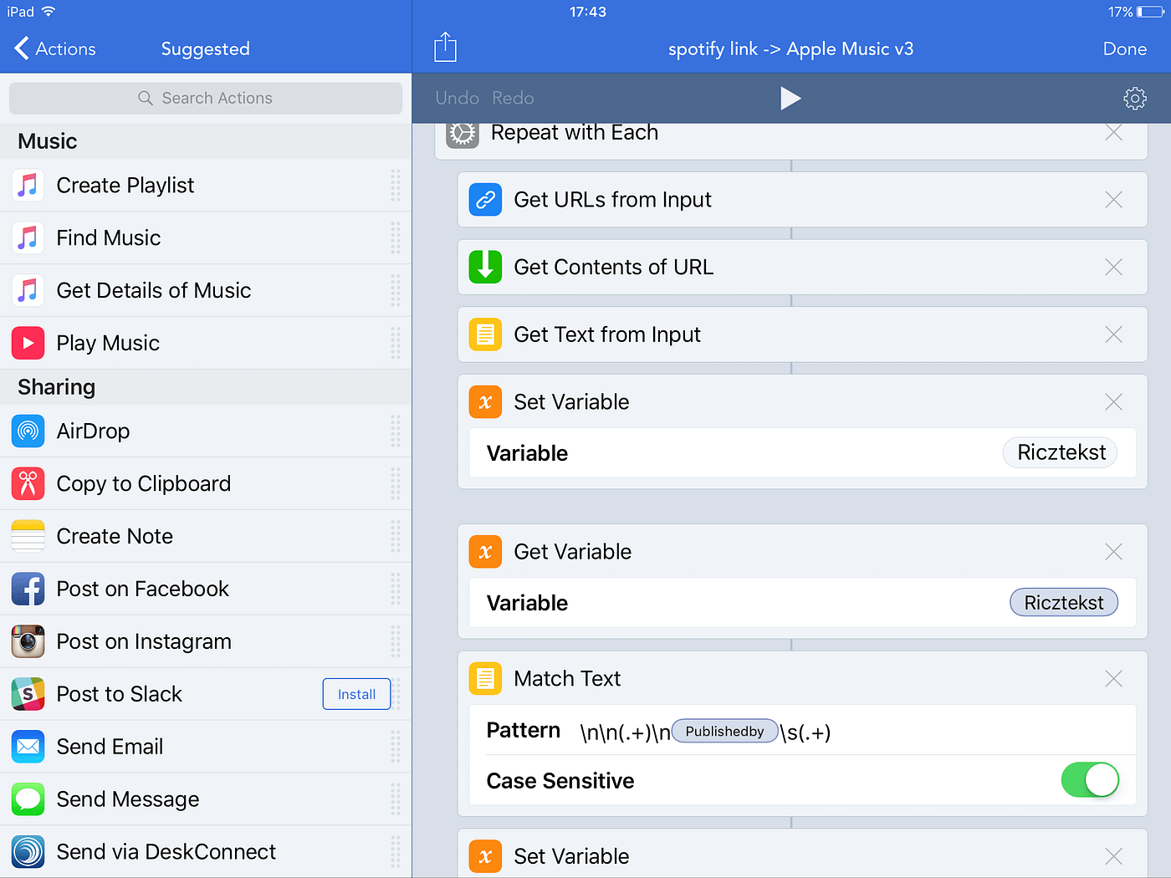Tap the Post on Facebook icon
1171x878 pixels.
coord(28,589)
